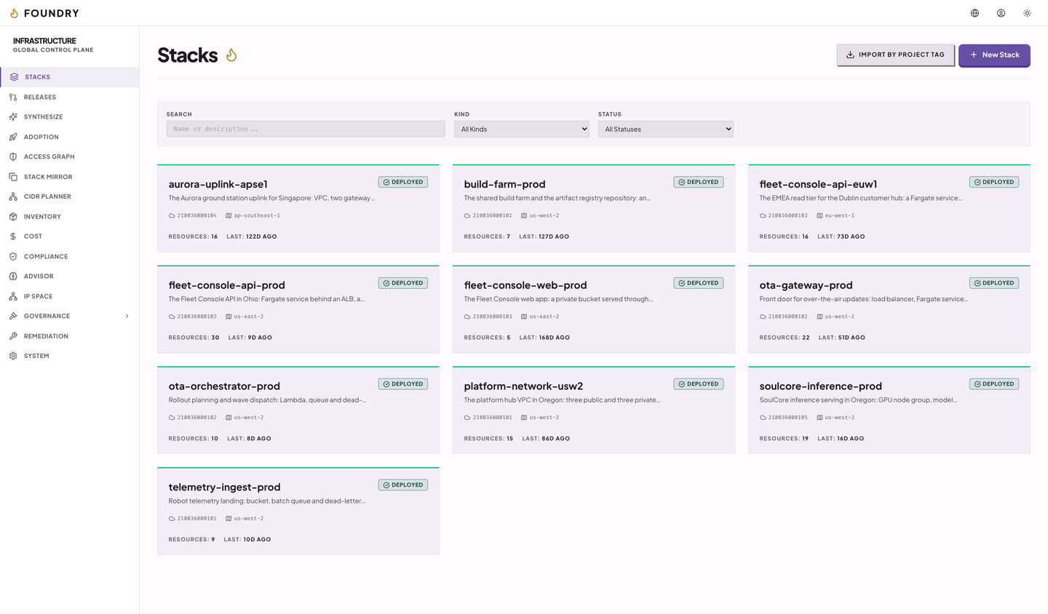Open the fleet-console-web-prod stack card
This screenshot has height=614, width=1048.
(x=594, y=309)
